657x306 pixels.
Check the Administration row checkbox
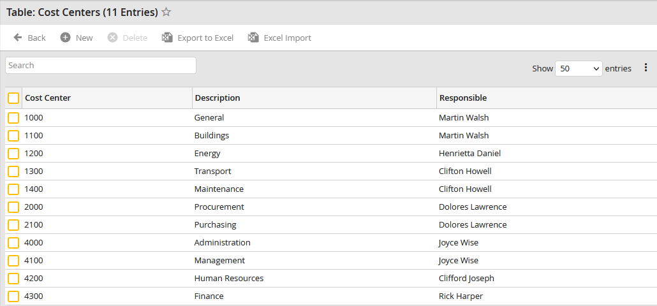point(13,243)
